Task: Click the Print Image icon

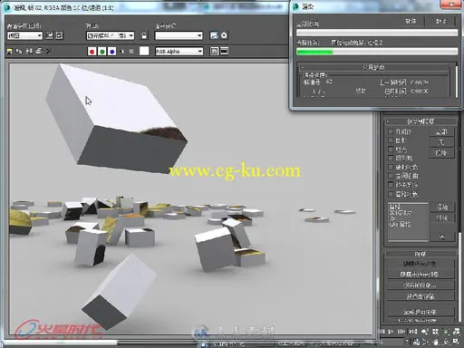Action: (39, 52)
